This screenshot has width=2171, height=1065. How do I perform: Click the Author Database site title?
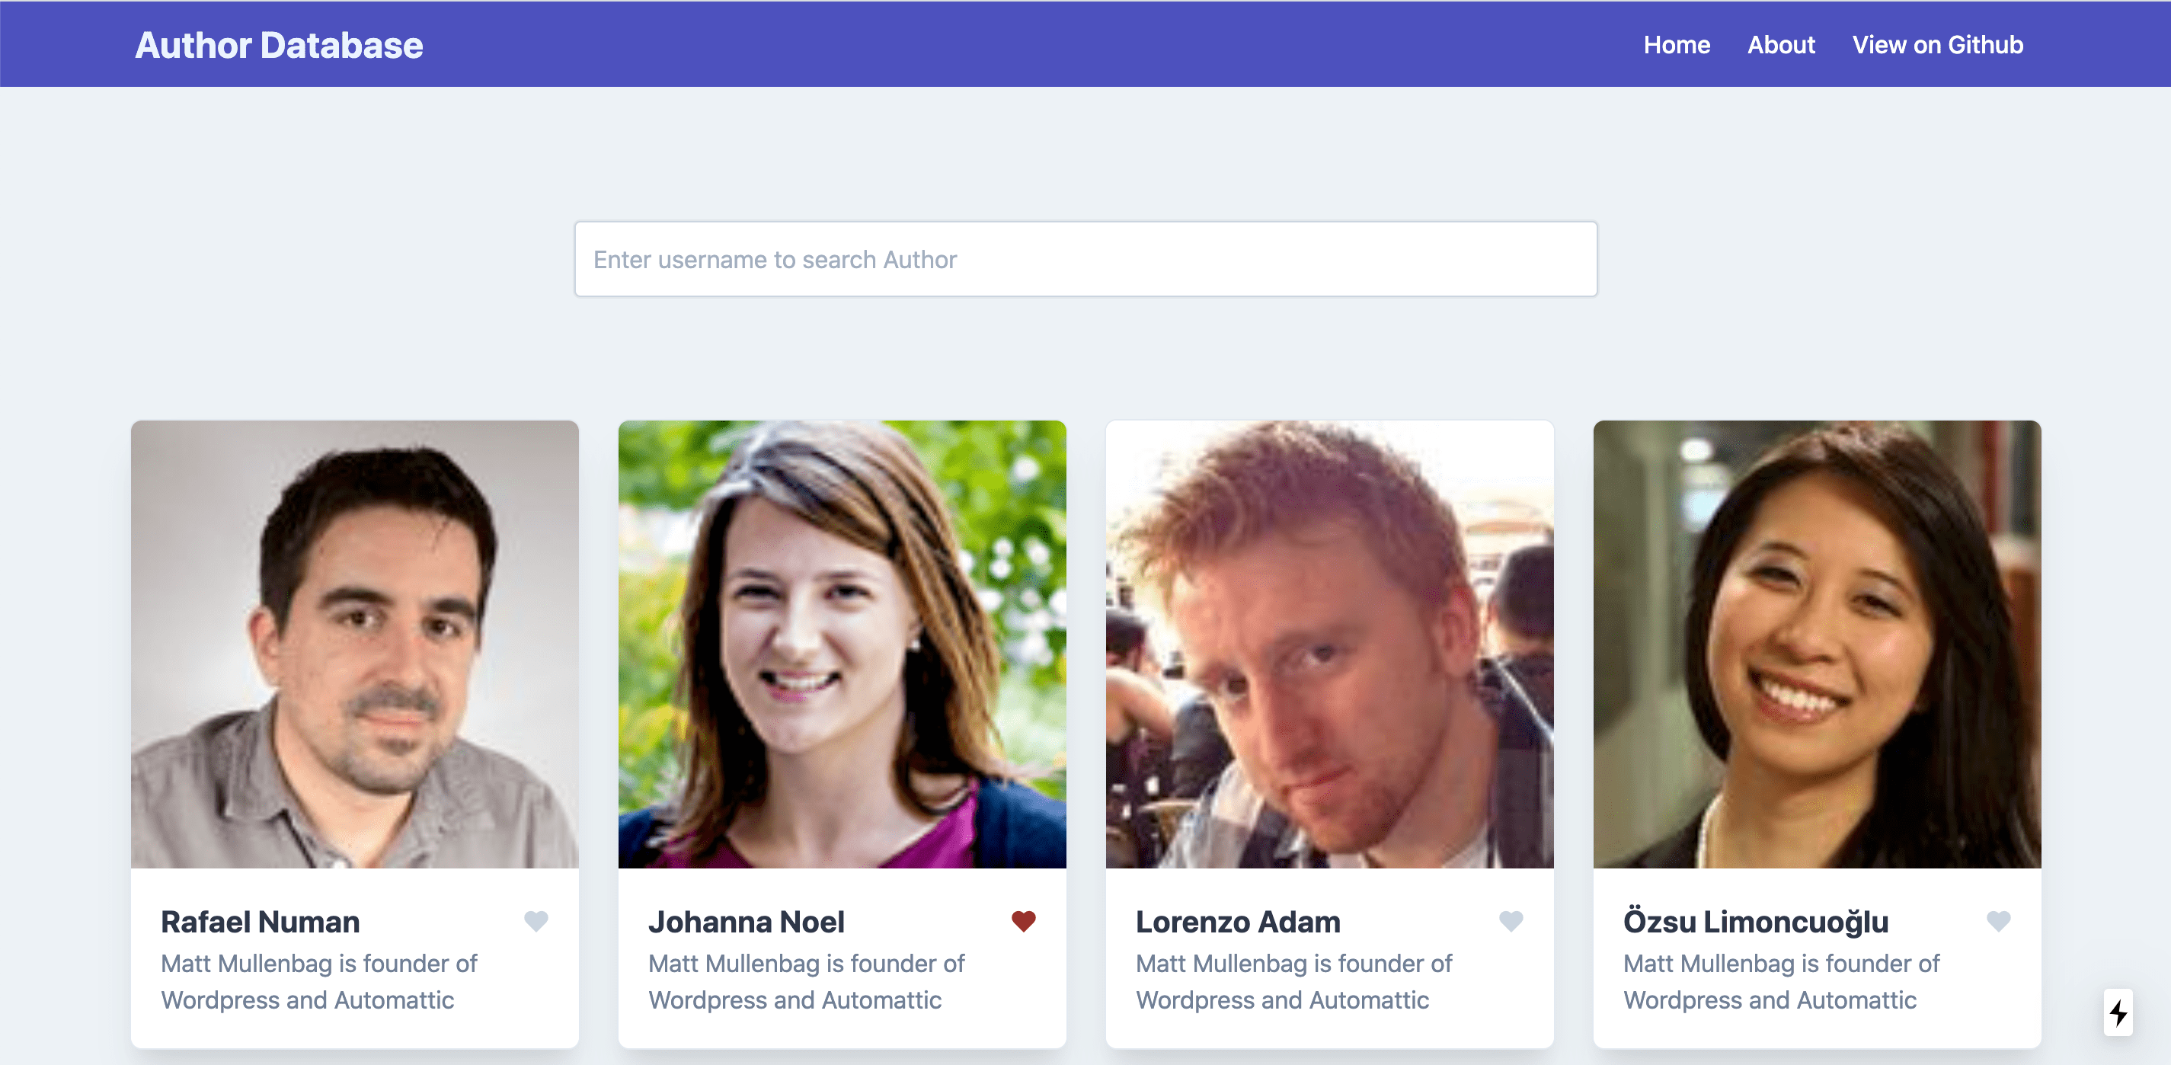click(279, 46)
